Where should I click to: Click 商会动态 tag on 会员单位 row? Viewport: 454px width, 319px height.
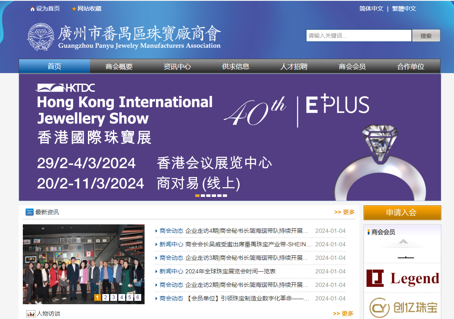click(171, 298)
